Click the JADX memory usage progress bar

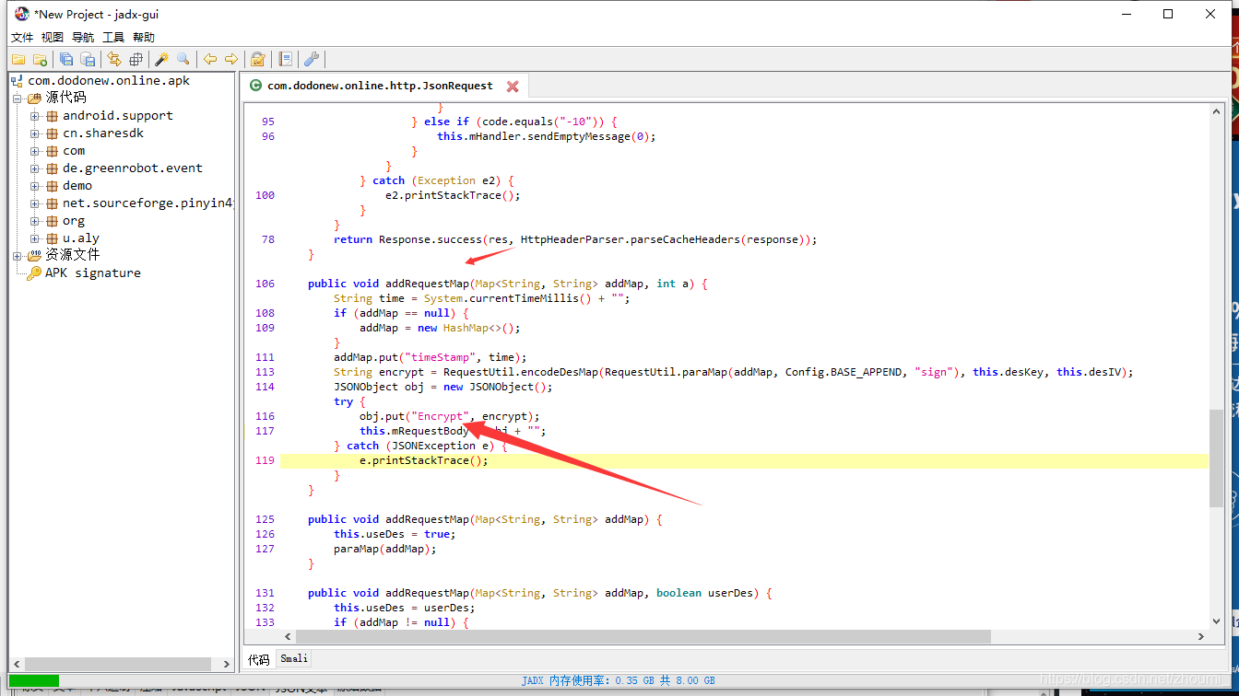619,680
